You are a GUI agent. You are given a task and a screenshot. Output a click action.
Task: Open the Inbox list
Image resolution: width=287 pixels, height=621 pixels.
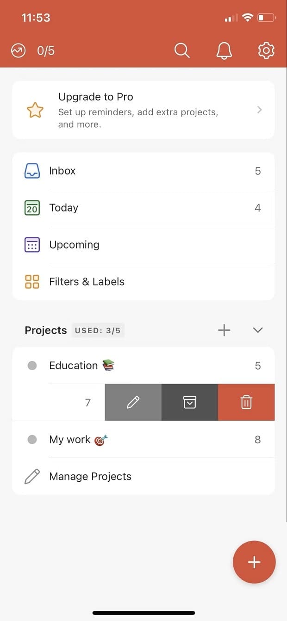(x=62, y=171)
